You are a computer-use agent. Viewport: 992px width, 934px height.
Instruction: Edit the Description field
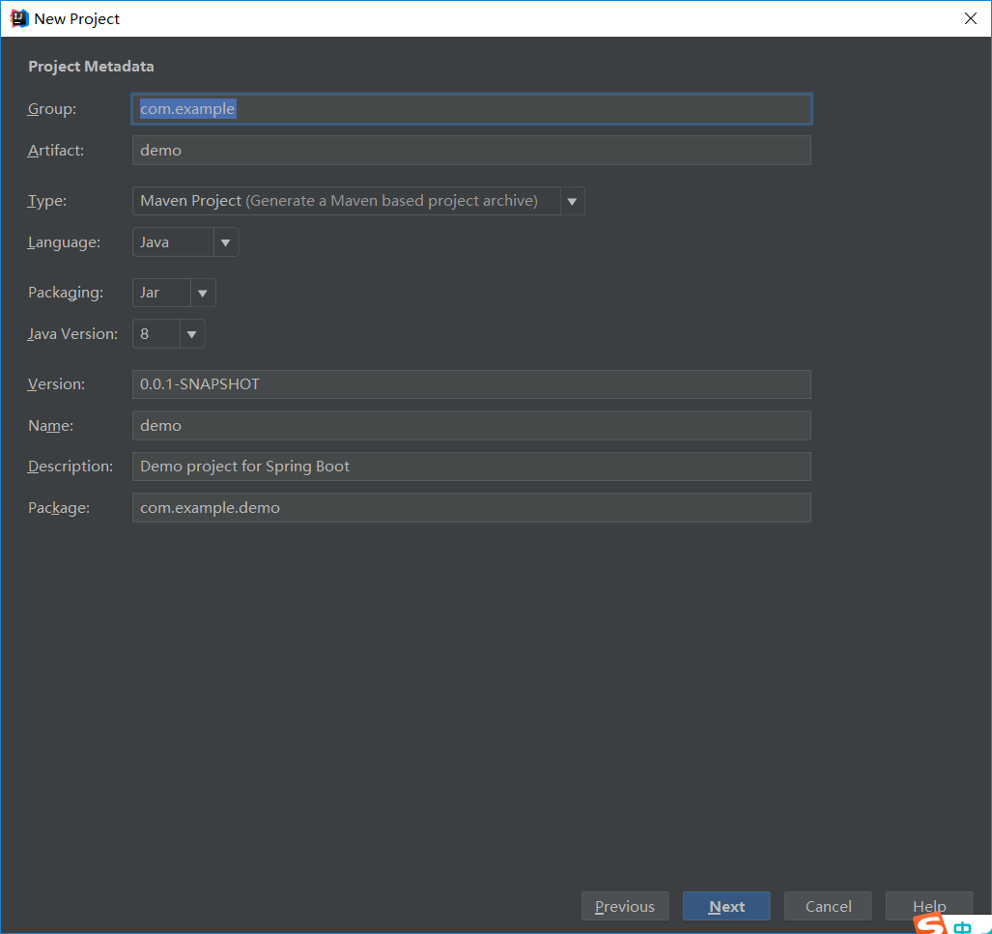(471, 467)
